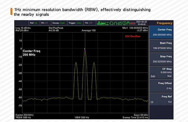This screenshot has height=122, width=188.
Task: Click the red UNCAL indicator
Action: coord(133,23)
